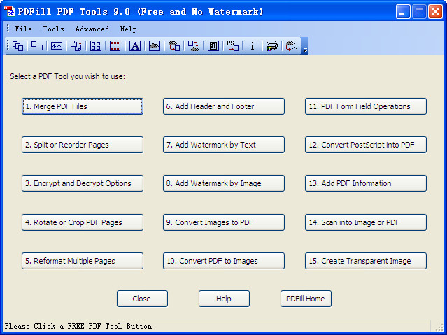Click the Watermark by Text toolbar icon (letter A)

[x=135, y=46]
